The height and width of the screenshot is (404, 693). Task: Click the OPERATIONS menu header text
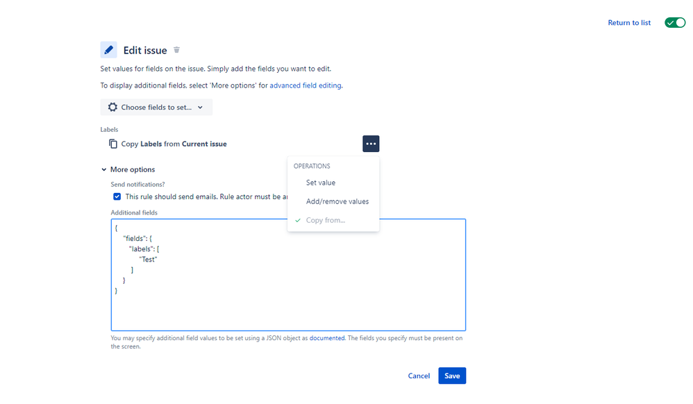312,166
